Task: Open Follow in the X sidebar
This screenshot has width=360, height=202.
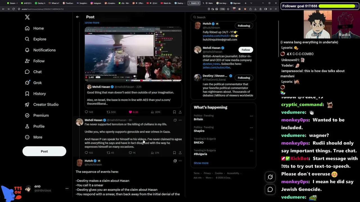Action: click(x=35, y=61)
